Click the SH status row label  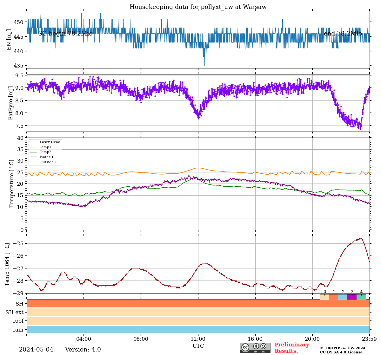(x=20, y=304)
